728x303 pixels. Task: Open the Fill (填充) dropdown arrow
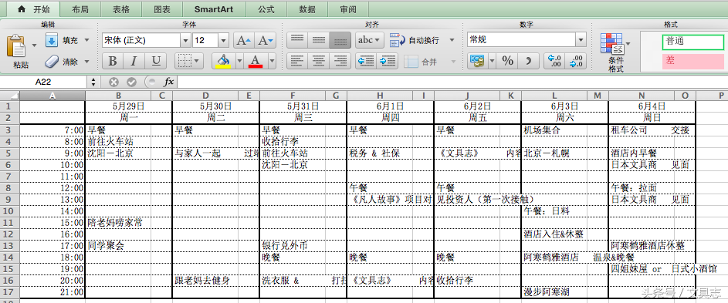[x=86, y=40]
